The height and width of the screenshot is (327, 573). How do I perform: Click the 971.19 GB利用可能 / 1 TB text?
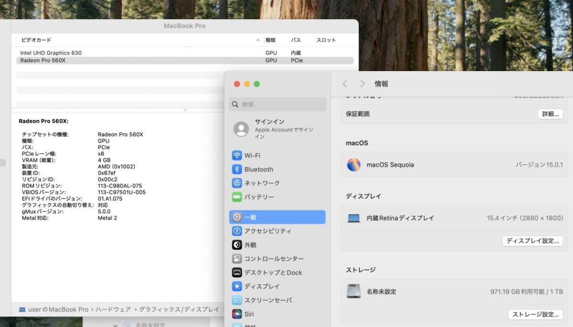click(x=527, y=292)
